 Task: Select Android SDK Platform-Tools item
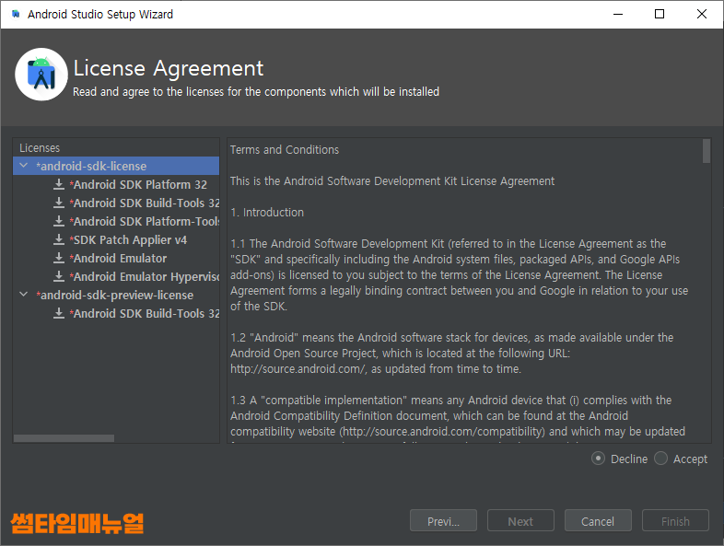(x=145, y=221)
